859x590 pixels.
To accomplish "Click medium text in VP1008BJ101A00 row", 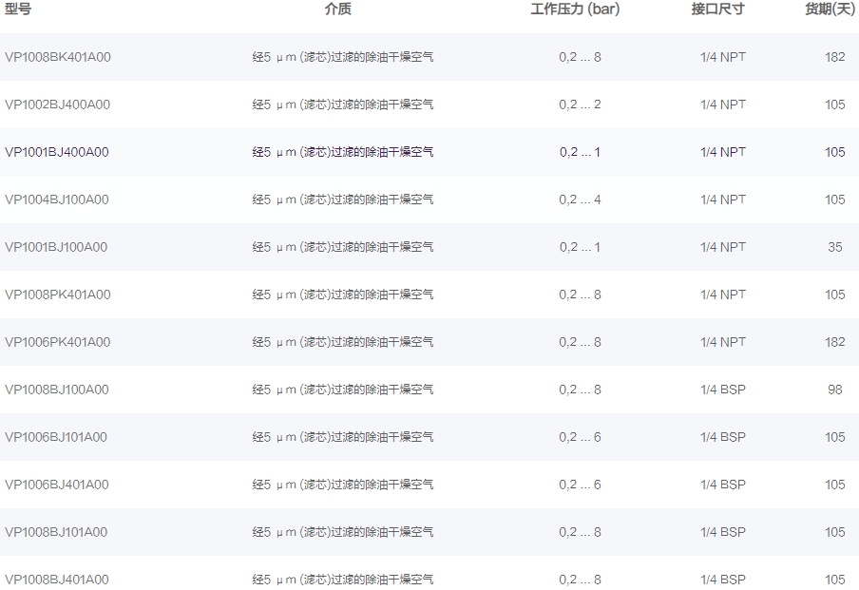I will click(343, 532).
